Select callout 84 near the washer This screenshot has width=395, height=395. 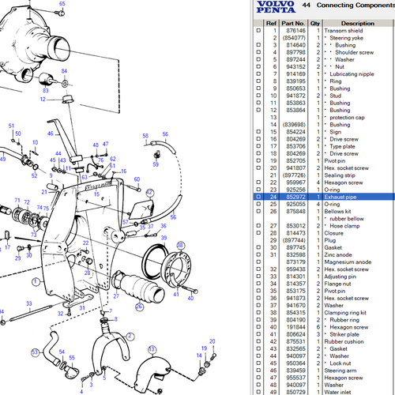tap(64, 71)
